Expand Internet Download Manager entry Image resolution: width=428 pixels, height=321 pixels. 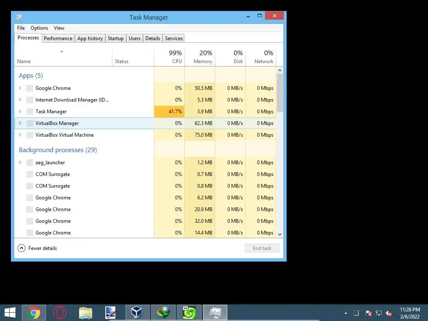pos(20,99)
